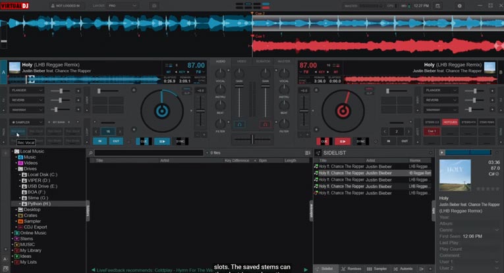Screen dimensions: 504x273
Task: Open the Layout PRO dropdown
Action: coord(122,6)
